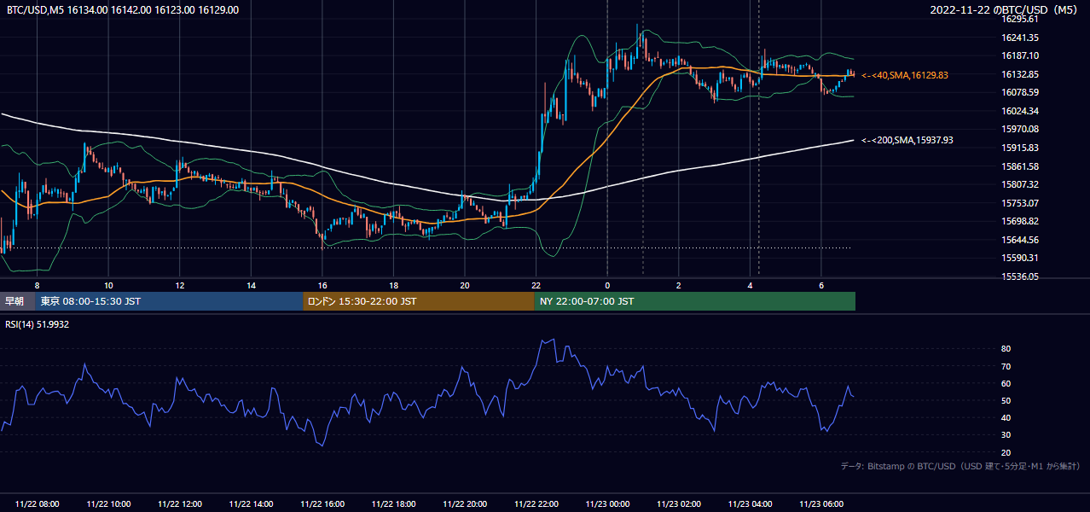Click the bottom time label 11/22 12:00

(x=179, y=504)
